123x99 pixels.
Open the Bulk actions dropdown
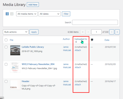point(16,32)
